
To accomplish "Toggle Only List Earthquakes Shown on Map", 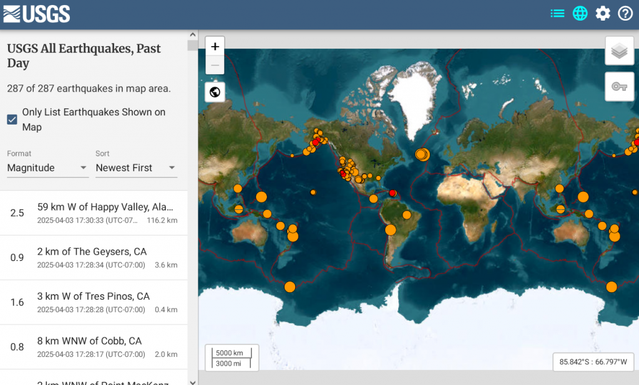I will tap(12, 119).
